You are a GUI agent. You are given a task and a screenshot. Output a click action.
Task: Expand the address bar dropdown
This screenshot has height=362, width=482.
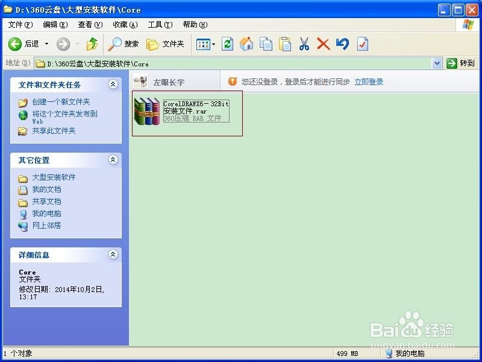pyautogui.click(x=437, y=64)
